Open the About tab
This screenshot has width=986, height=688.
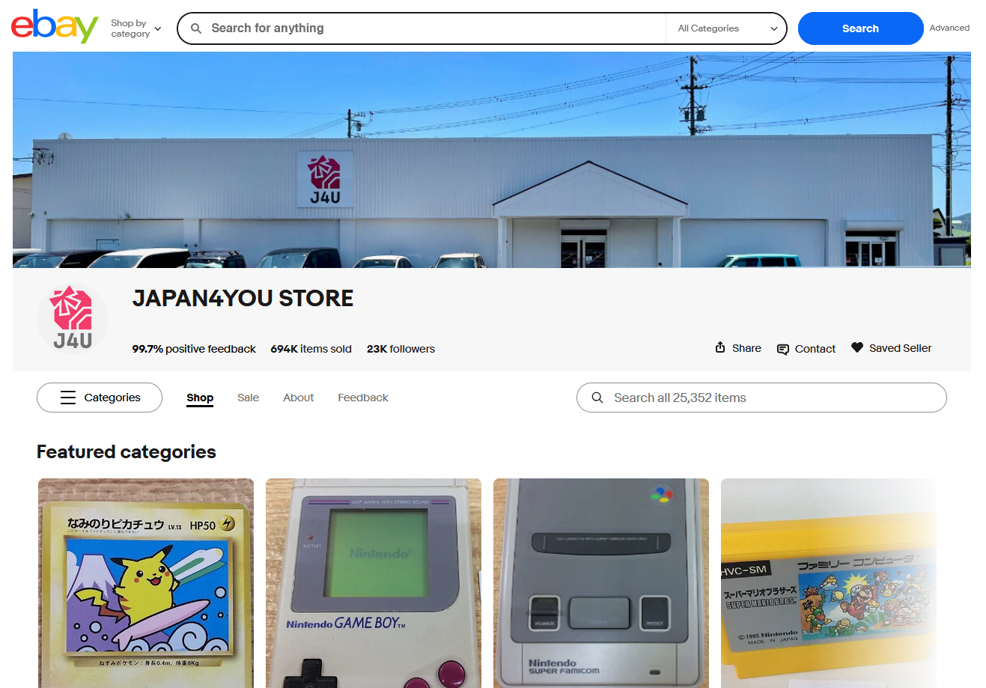click(x=298, y=398)
